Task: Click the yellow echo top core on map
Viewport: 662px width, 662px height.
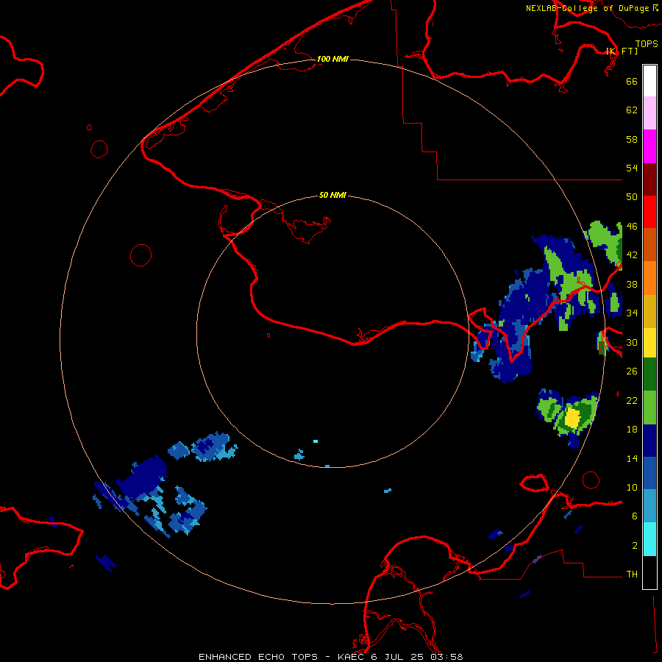Action: pos(572,418)
